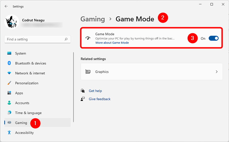Click the Get help link
This screenshot has height=142, width=229.
[95, 91]
